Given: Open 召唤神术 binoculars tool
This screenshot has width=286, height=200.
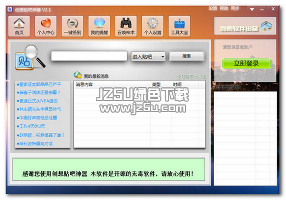Looking at the screenshot, I should tap(126, 26).
